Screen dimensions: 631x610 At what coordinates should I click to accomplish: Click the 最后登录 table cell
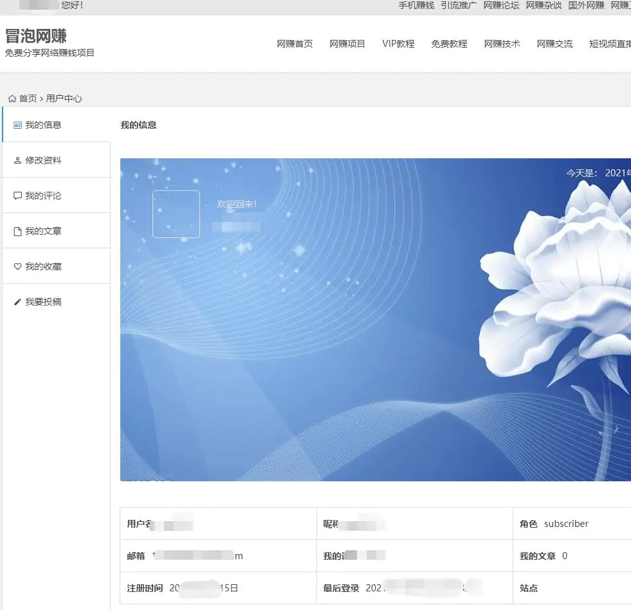point(414,588)
